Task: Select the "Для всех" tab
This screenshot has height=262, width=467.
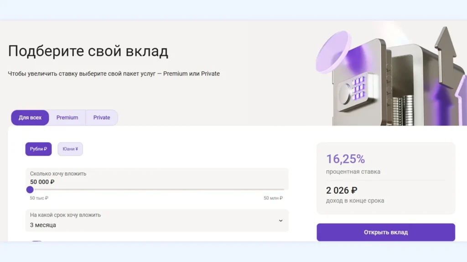Action: 30,117
